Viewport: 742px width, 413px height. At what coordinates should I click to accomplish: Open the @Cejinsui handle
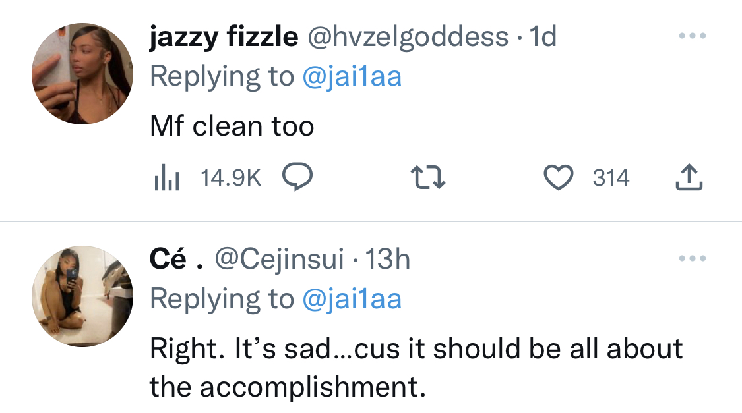279,260
